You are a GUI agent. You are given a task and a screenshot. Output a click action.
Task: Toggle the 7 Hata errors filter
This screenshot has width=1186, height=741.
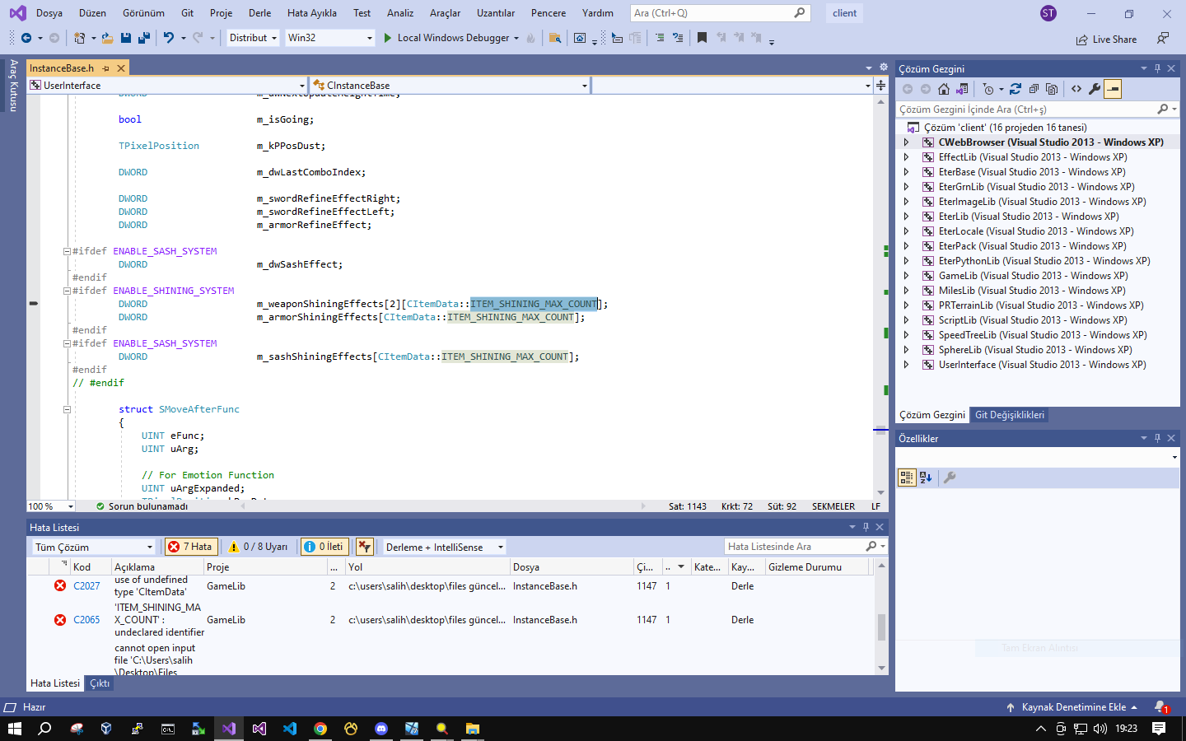click(190, 547)
